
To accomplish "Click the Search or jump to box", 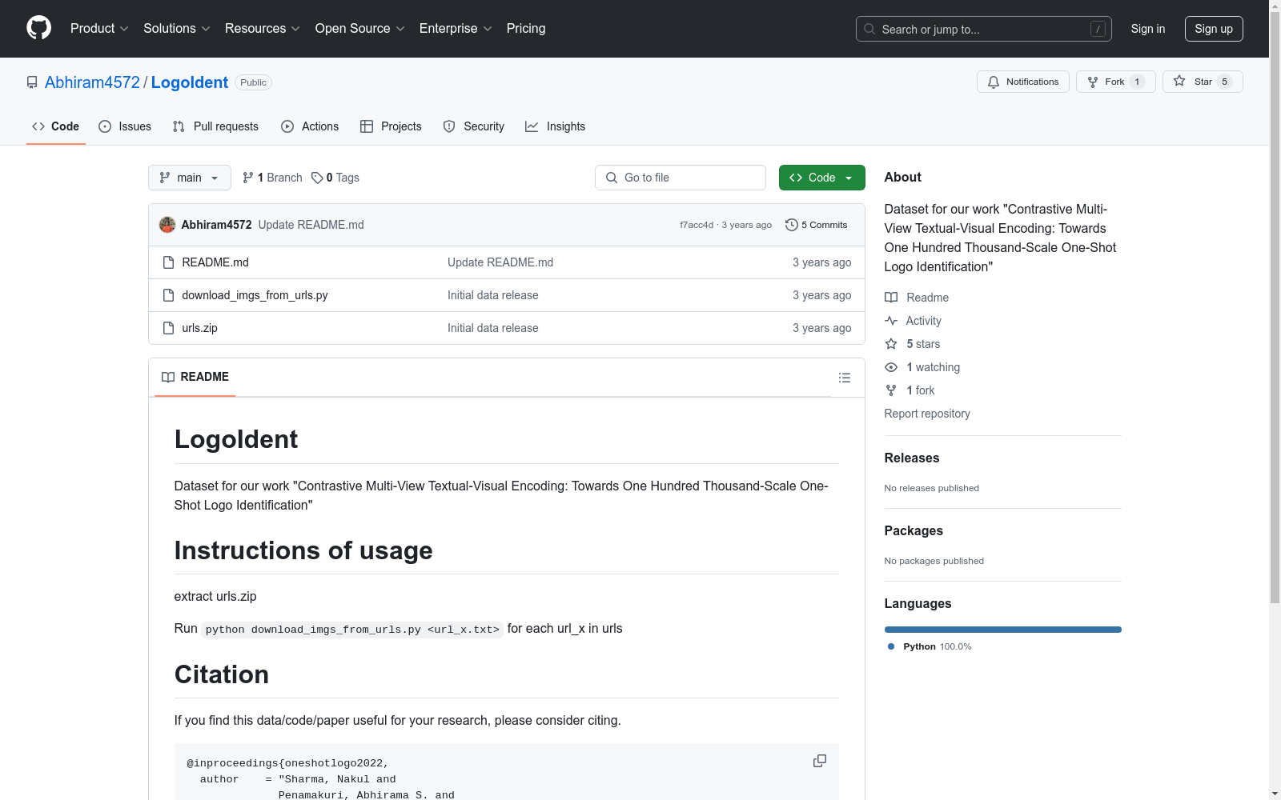I will 984,29.
